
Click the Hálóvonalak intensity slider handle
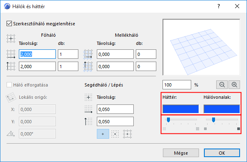214,120
